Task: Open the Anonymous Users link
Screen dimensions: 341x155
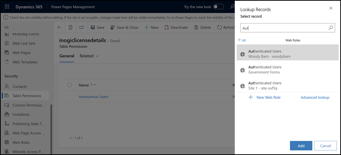Action: tap(94, 97)
